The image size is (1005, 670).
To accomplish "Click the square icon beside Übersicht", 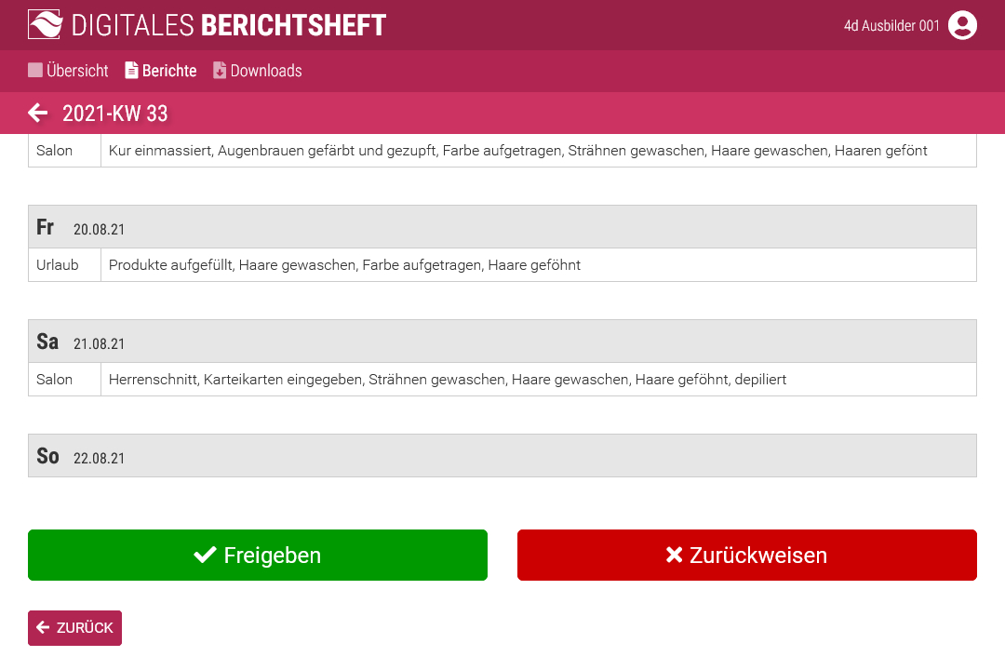I will point(35,71).
